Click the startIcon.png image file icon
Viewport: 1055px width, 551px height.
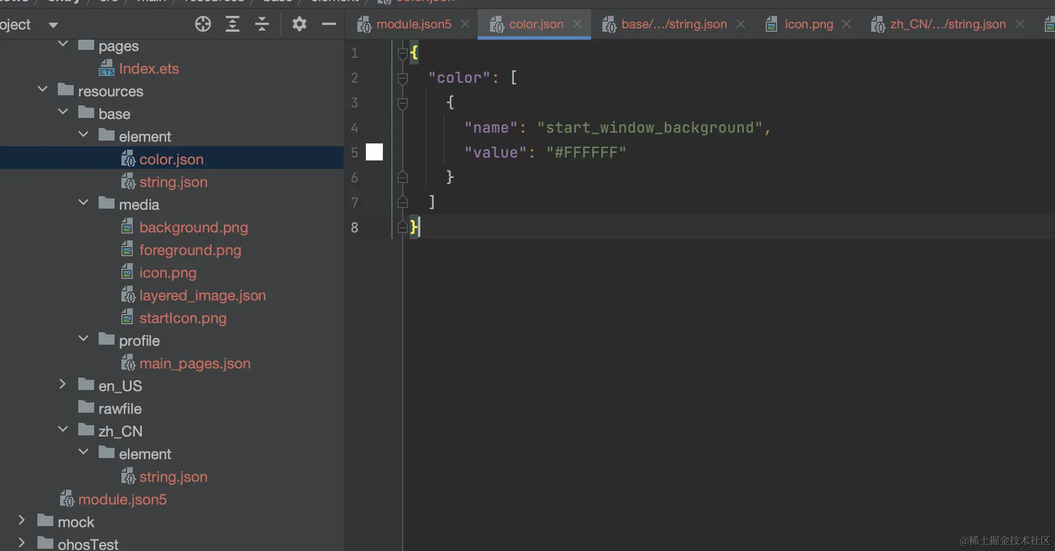[x=128, y=317]
